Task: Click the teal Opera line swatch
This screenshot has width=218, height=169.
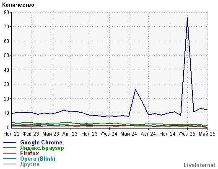Action: pos(10,159)
